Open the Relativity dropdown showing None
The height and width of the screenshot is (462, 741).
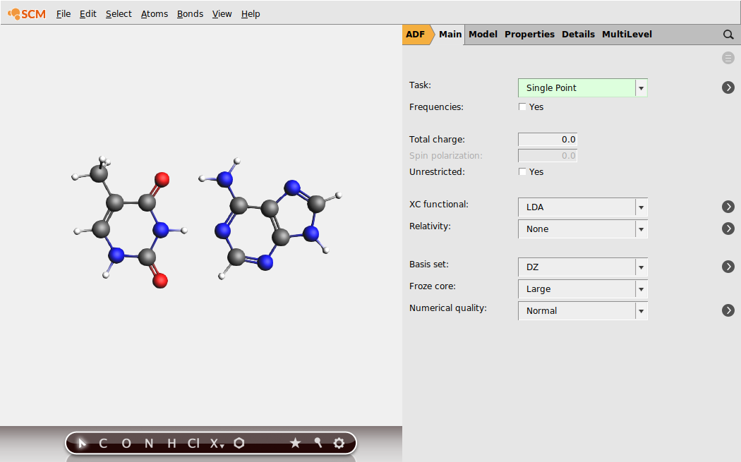pos(641,229)
